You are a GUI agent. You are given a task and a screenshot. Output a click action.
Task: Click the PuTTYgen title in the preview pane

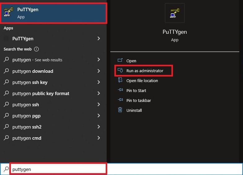175,32
